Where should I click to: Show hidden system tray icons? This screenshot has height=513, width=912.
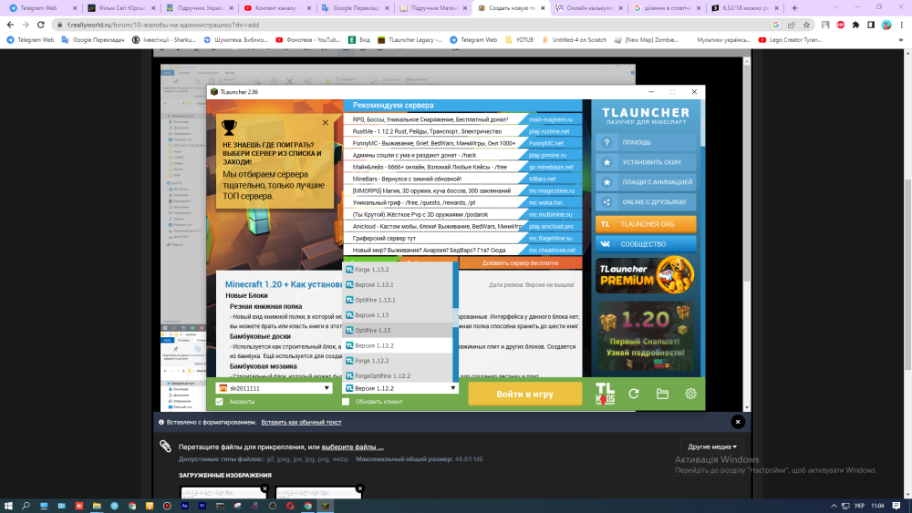[834, 506]
